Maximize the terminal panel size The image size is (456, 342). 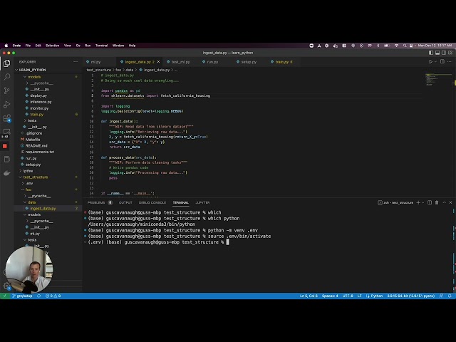coord(444,202)
